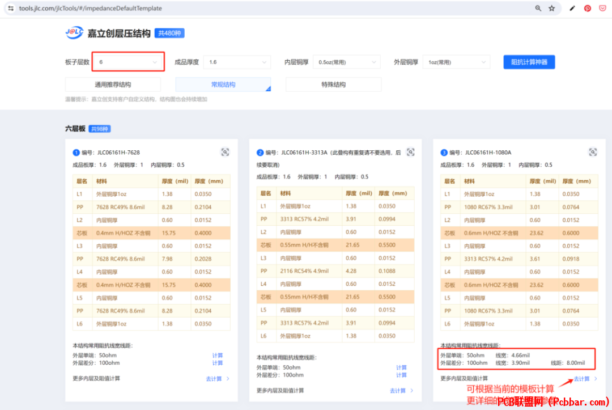The height and width of the screenshot is (410, 612).
Task: Enlarge the JLC06161H-7628 stackup card
Action: click(225, 153)
